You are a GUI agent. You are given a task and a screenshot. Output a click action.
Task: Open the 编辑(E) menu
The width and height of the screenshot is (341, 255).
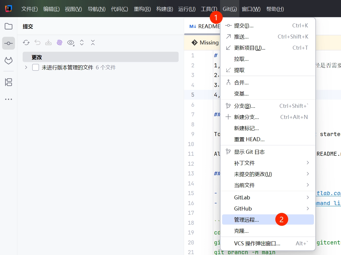coord(51,9)
